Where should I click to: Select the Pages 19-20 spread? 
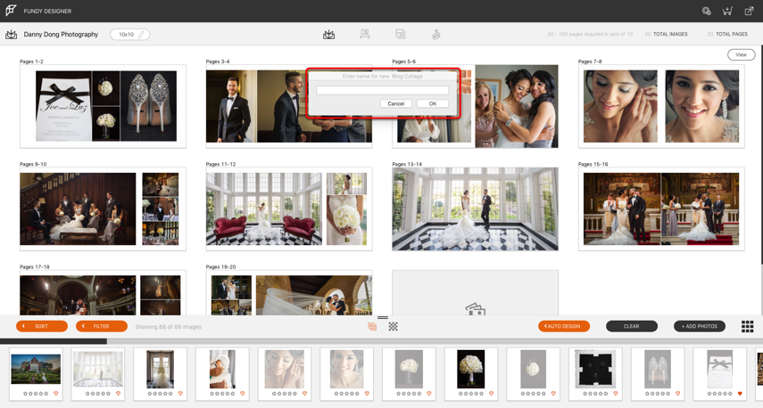coord(289,292)
